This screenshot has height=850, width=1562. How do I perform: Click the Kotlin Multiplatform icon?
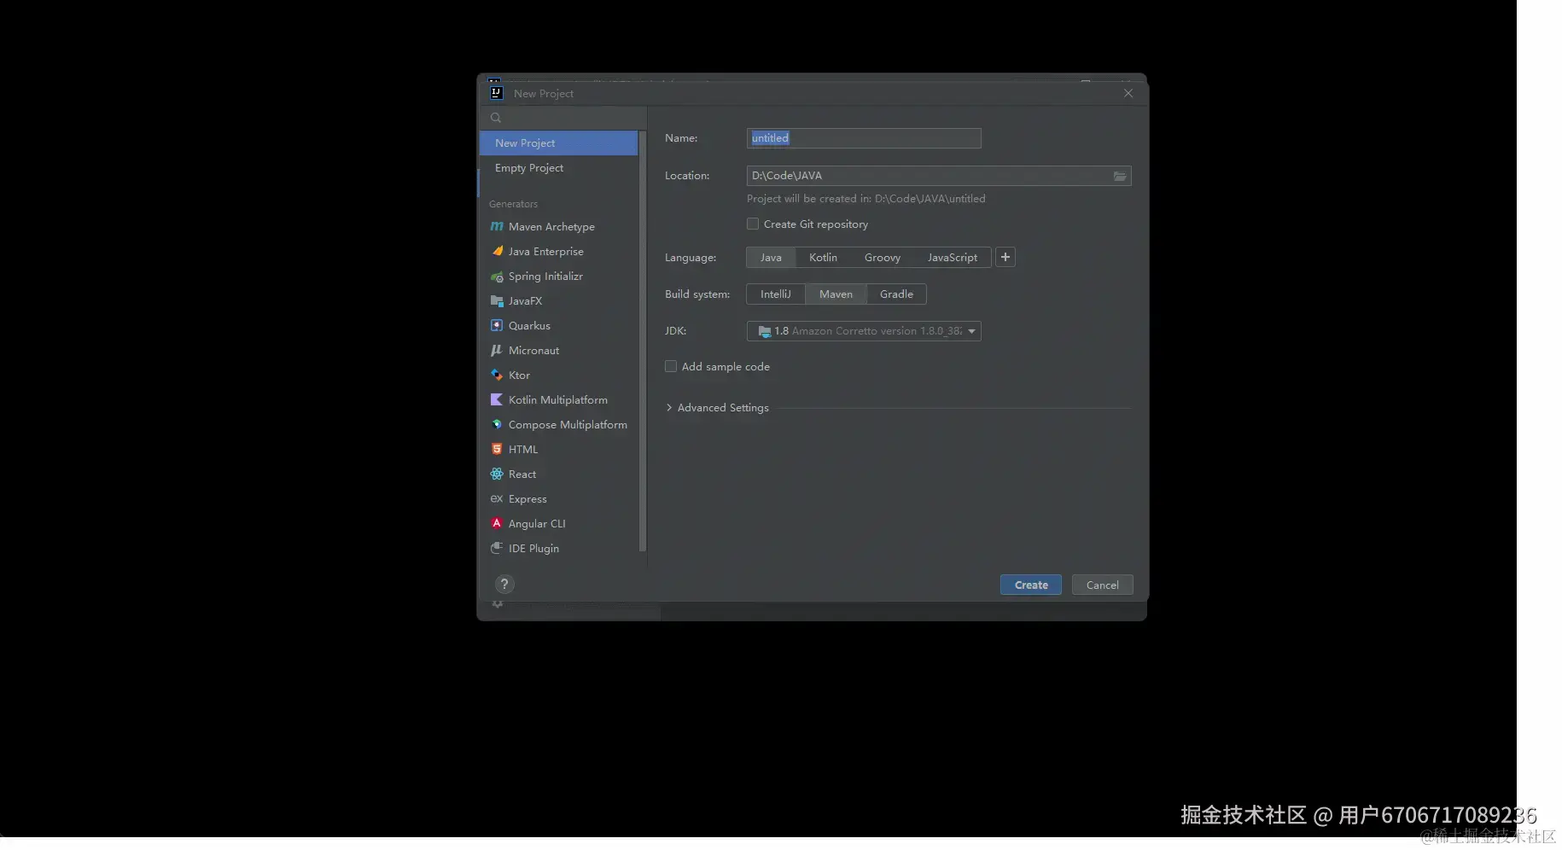tap(497, 399)
